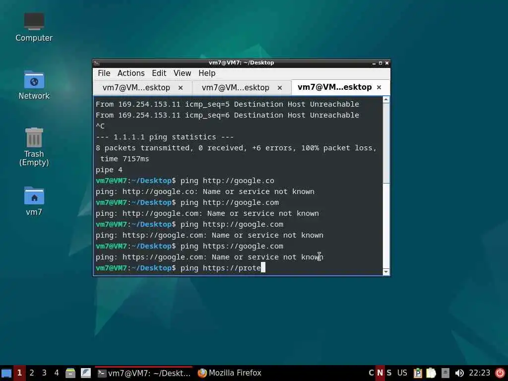Viewport: 508px width, 381px height.
Task: Click the "ping http://google.com" command text
Action: click(229, 202)
